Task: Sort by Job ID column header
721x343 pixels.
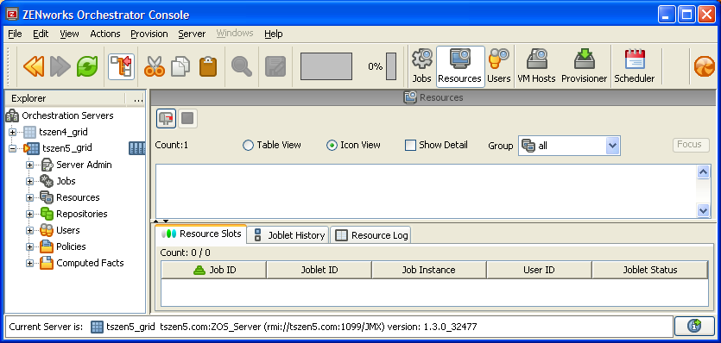Action: [x=214, y=270]
